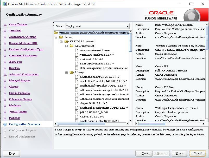The height and width of the screenshot is (158, 209).
Task: Open the Create Domain step
Action: pos(18,24)
